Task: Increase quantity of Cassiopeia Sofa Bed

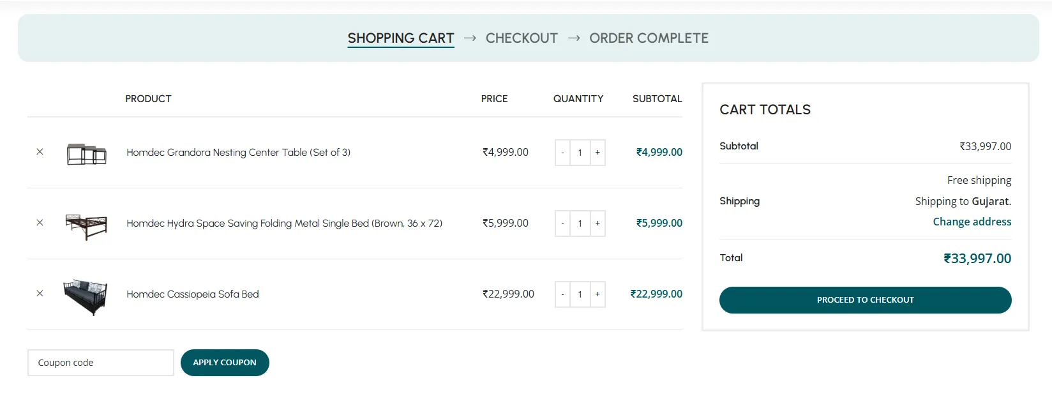Action: (x=597, y=294)
